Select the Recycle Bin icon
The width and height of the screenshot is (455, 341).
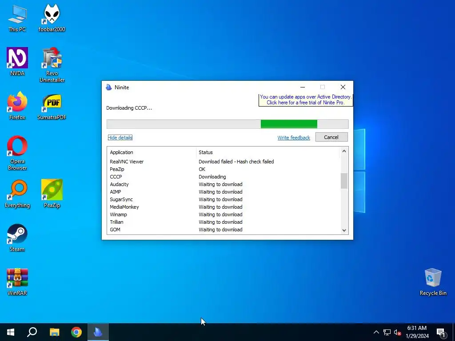433,282
